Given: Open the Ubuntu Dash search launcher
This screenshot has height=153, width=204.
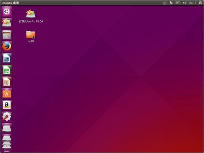Looking at the screenshot, I should tap(7, 12).
